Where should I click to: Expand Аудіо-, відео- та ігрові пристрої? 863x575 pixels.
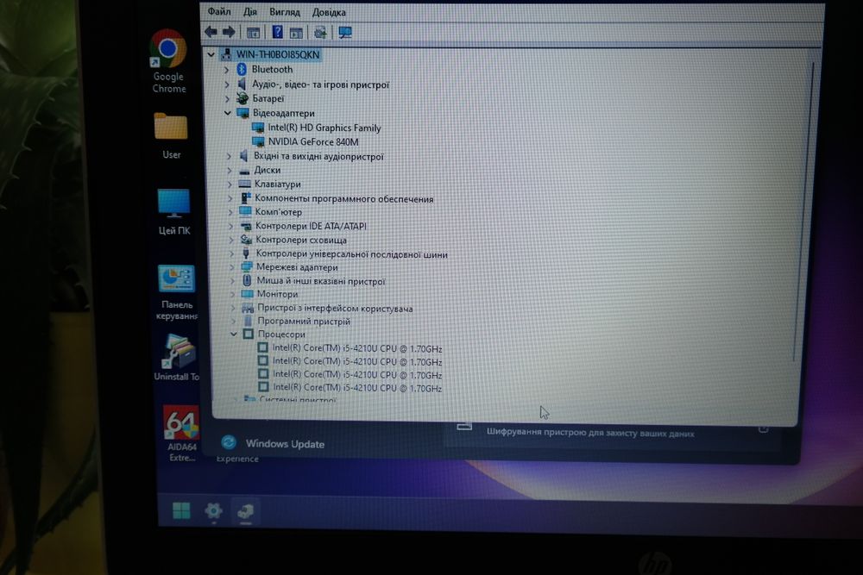tap(227, 84)
